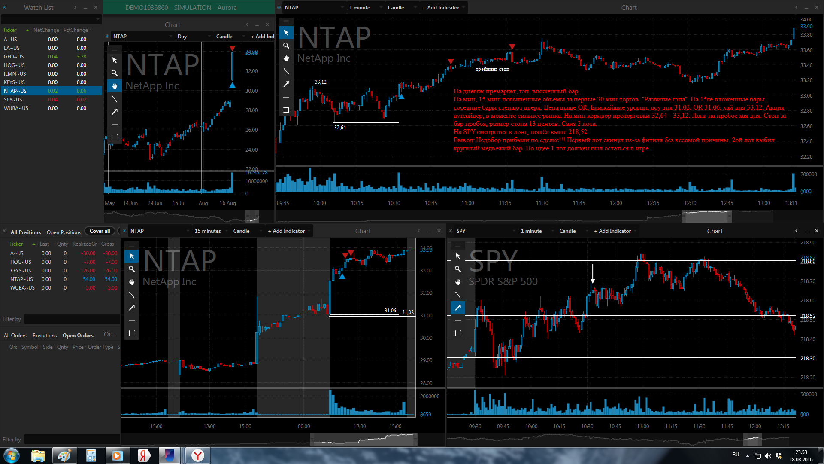The width and height of the screenshot is (824, 464).
Task: Click time navigator thumb under 1 minute chart
Action: click(x=706, y=216)
